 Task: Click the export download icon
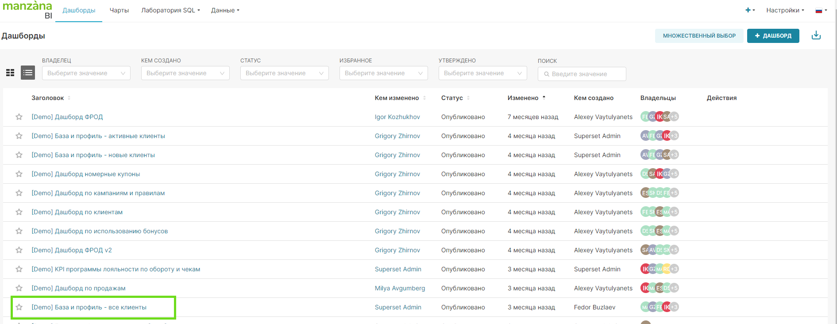pyautogui.click(x=816, y=36)
